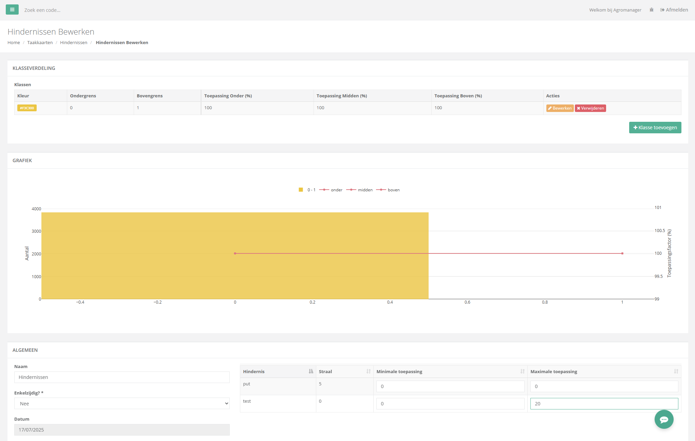This screenshot has height=441, width=695.
Task: Toggle the 0 - 1 legend series
Action: click(307, 190)
